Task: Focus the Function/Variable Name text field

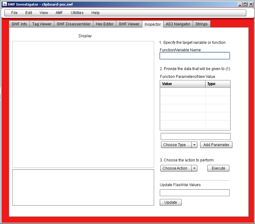Action: pyautogui.click(x=195, y=56)
